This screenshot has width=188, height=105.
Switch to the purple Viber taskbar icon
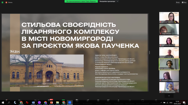(x=39, y=102)
